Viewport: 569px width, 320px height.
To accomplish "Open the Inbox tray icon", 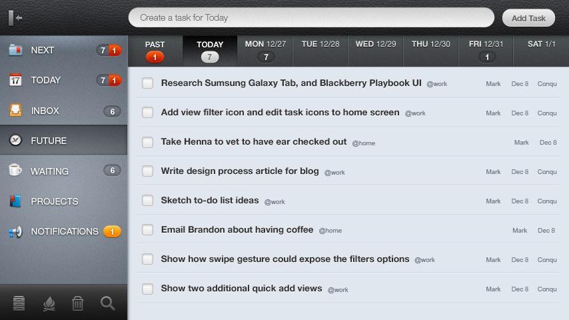I will click(x=15, y=111).
